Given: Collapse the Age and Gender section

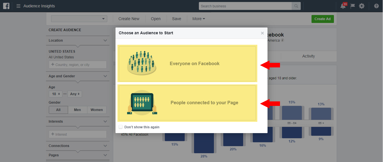Looking at the screenshot, I should pyautogui.click(x=105, y=76).
